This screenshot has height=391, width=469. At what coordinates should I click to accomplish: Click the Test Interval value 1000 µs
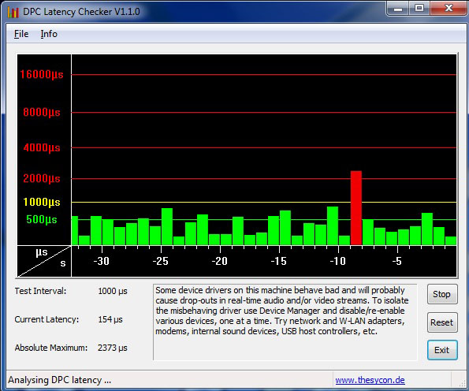click(x=113, y=291)
